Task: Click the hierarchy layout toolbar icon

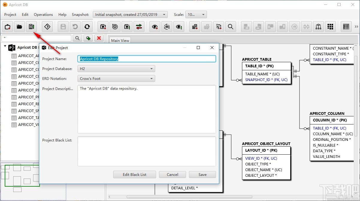Action: pyautogui.click(x=318, y=27)
